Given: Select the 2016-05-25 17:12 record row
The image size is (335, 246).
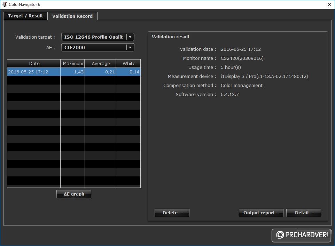Looking at the screenshot, I should tap(74, 72).
